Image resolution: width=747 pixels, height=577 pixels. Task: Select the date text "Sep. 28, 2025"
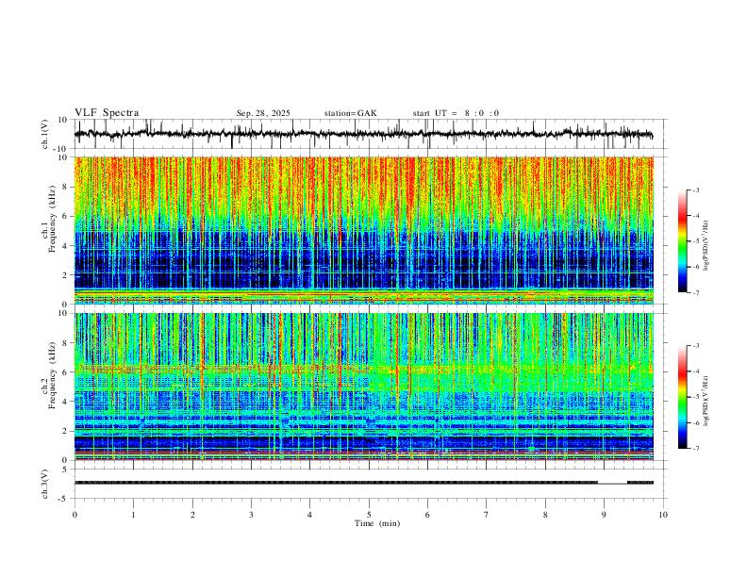[263, 113]
